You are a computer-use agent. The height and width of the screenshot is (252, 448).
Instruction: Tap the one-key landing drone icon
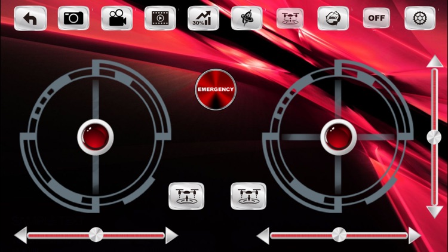click(248, 196)
